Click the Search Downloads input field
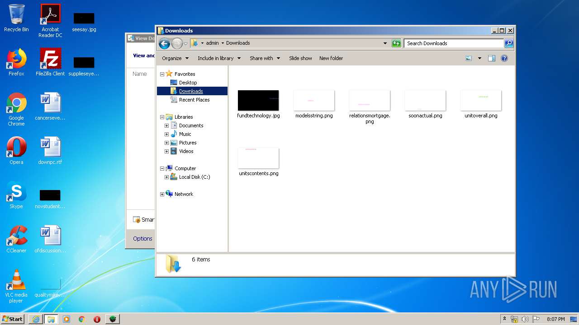 tap(454, 43)
